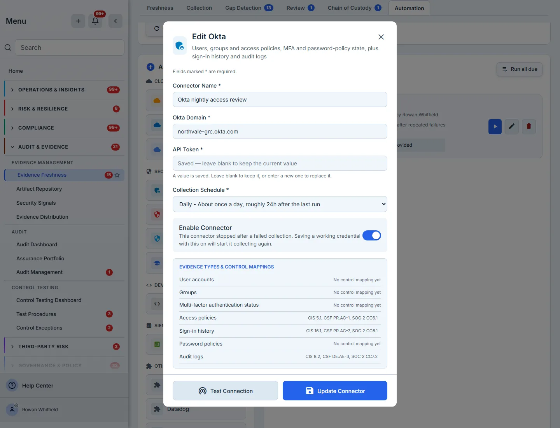Open the Gap Detection tab

249,8
